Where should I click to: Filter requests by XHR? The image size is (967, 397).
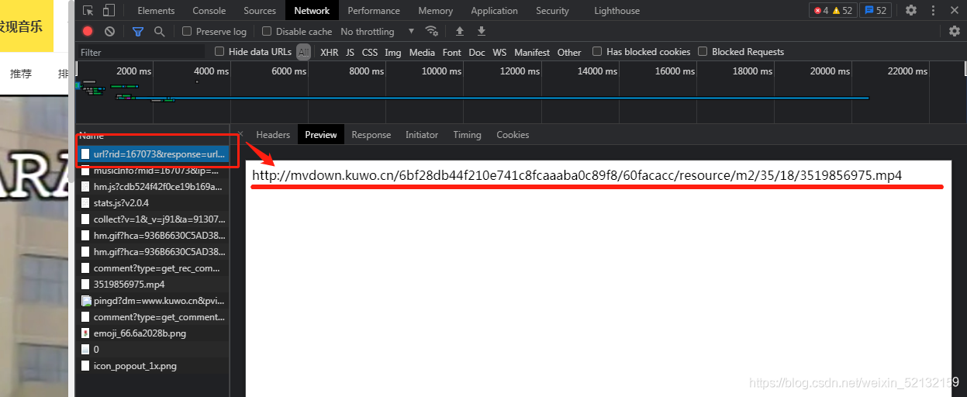click(329, 52)
